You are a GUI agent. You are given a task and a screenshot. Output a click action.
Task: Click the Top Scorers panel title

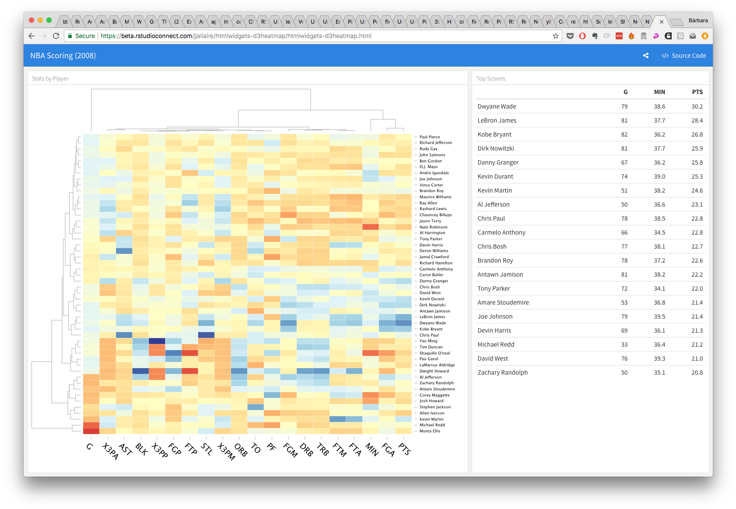pos(491,79)
